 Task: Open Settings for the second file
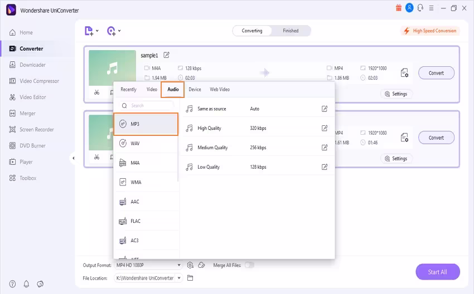point(396,159)
